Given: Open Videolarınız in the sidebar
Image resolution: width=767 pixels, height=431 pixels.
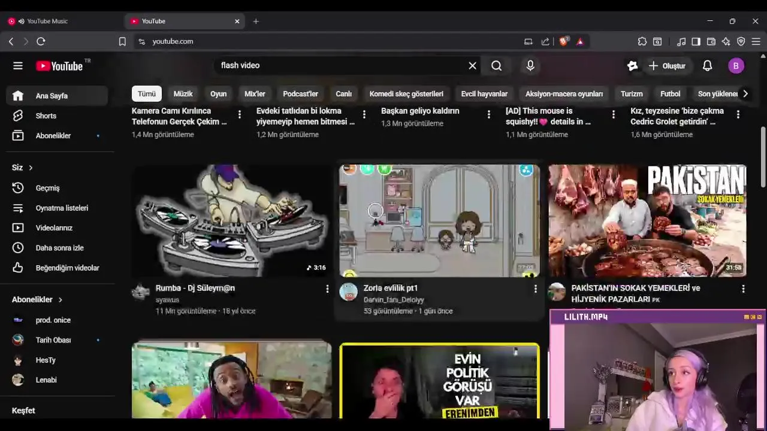Looking at the screenshot, I should tap(57, 228).
